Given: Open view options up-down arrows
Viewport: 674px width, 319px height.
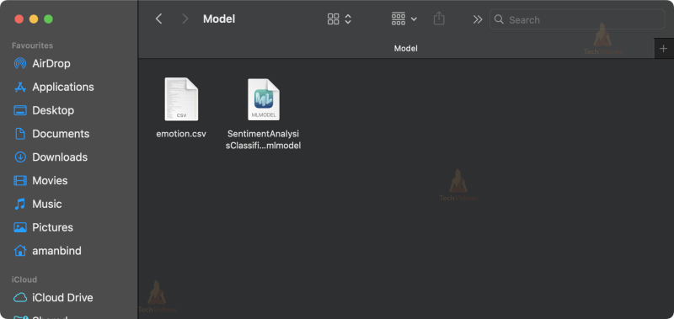Looking at the screenshot, I should tap(348, 19).
